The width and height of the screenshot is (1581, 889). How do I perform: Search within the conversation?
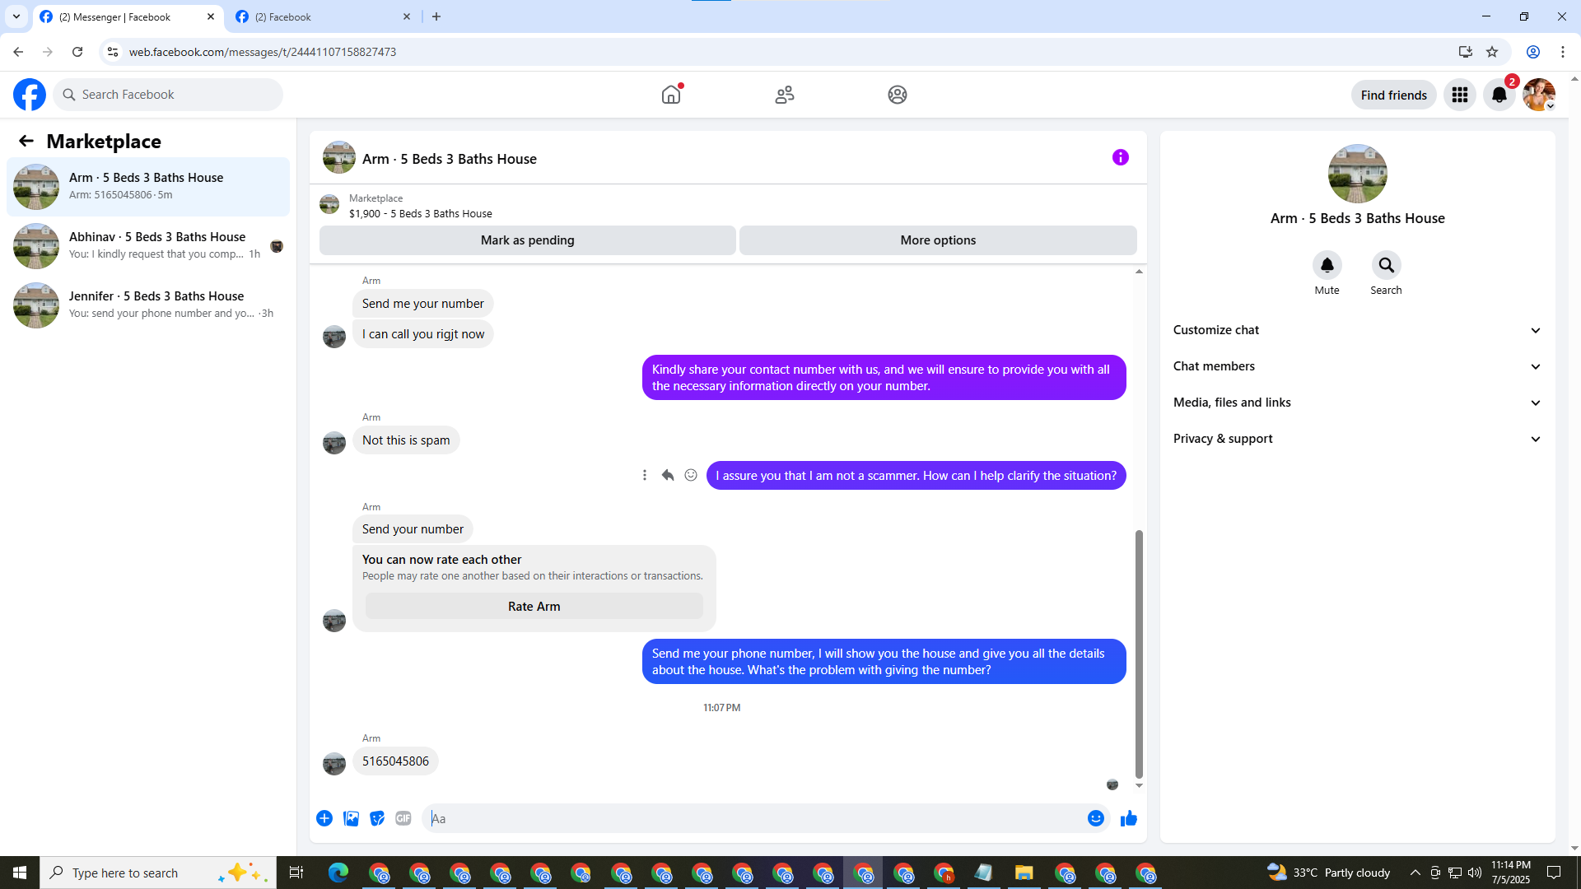click(x=1386, y=265)
